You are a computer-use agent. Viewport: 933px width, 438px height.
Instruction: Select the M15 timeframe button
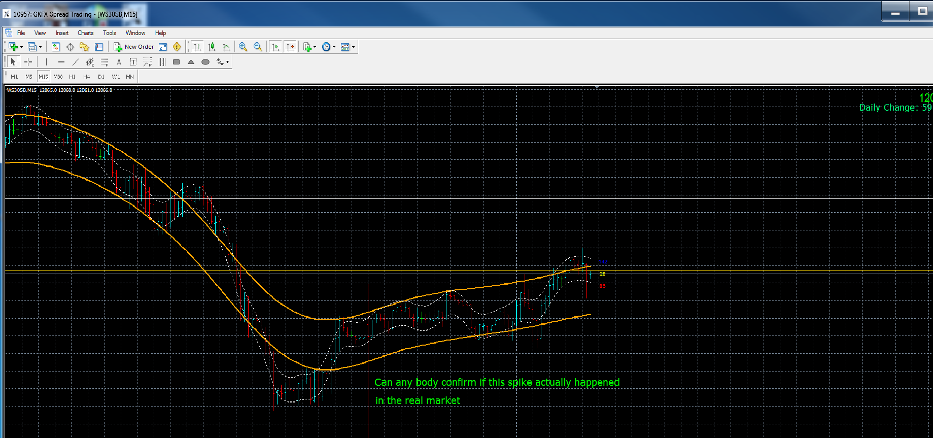coord(43,77)
